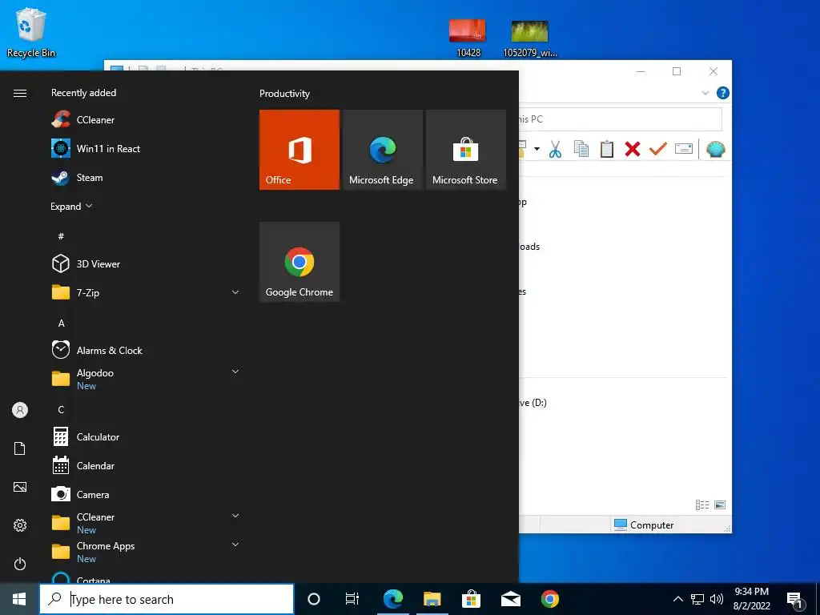Launch Win11 in React app

(x=146, y=148)
